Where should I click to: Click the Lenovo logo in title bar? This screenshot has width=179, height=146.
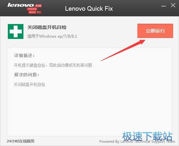coord(21,5)
